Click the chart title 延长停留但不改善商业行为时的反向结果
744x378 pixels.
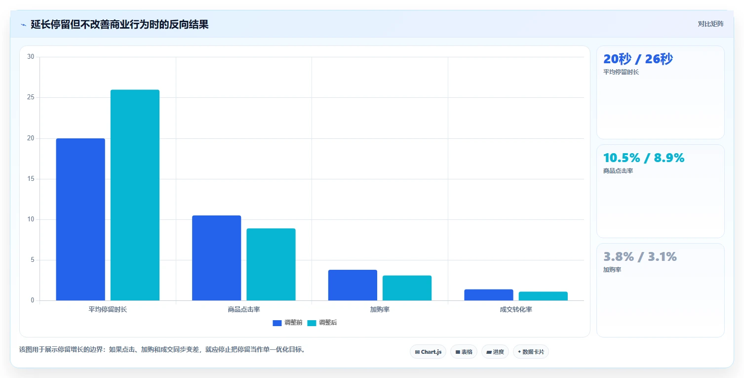(119, 25)
